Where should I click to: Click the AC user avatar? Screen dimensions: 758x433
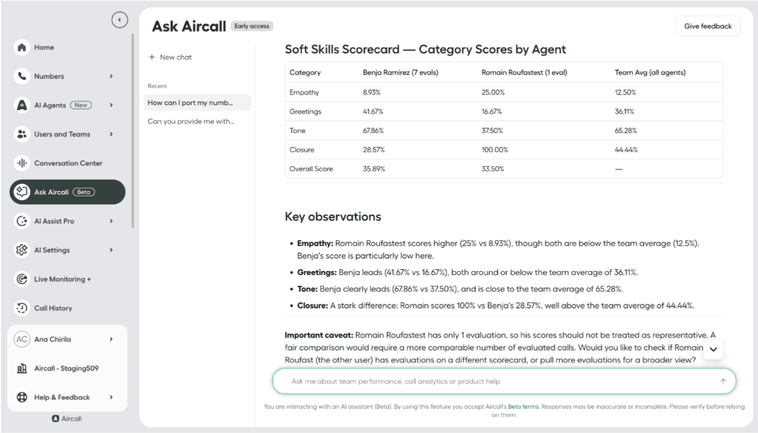[22, 339]
